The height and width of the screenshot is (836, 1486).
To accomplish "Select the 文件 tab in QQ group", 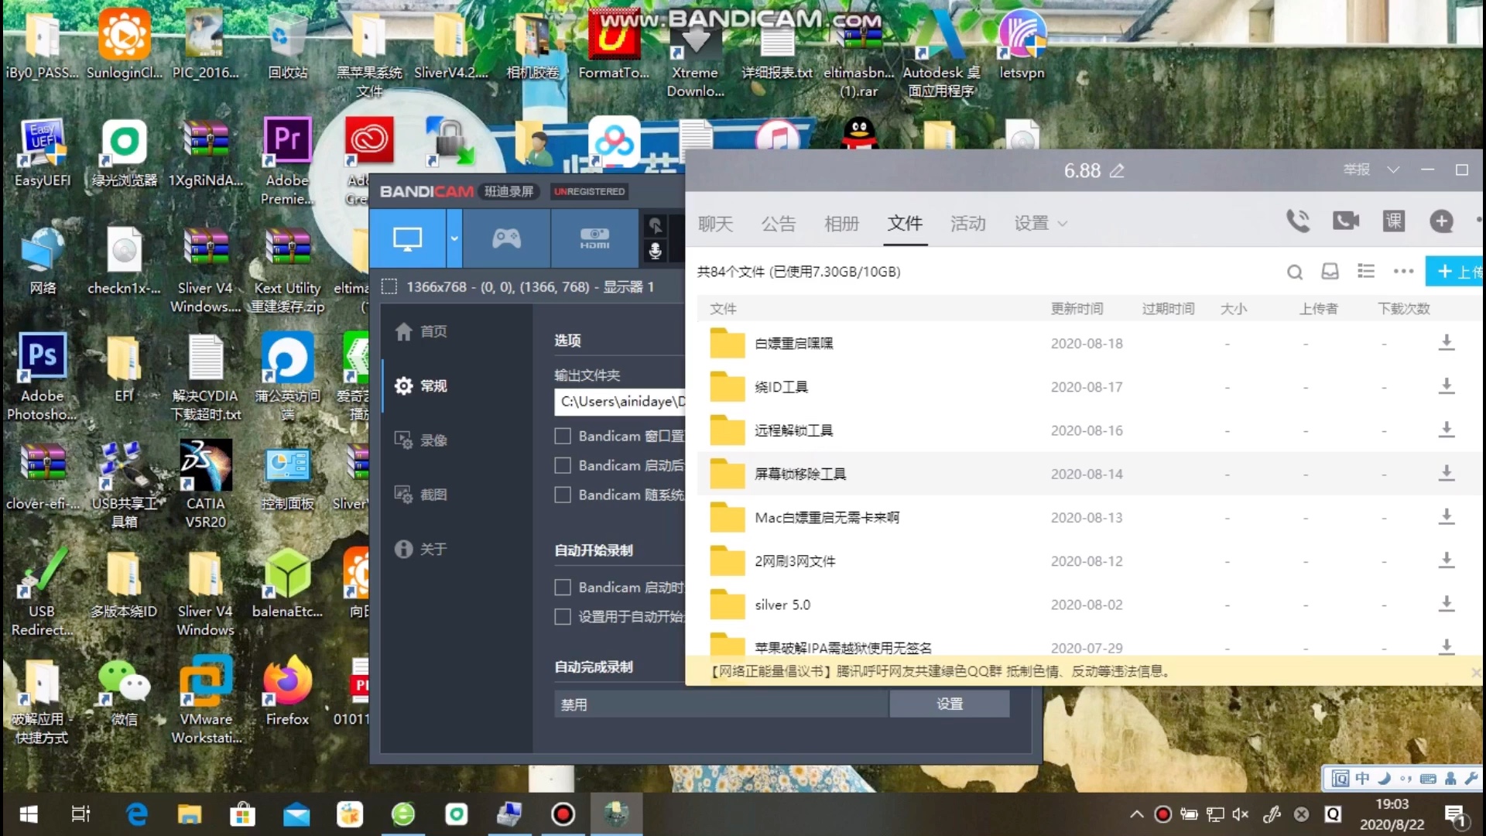I will (905, 224).
